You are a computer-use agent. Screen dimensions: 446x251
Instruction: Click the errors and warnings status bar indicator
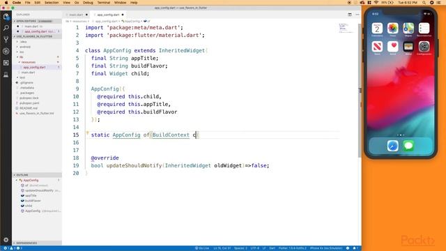tap(13, 248)
